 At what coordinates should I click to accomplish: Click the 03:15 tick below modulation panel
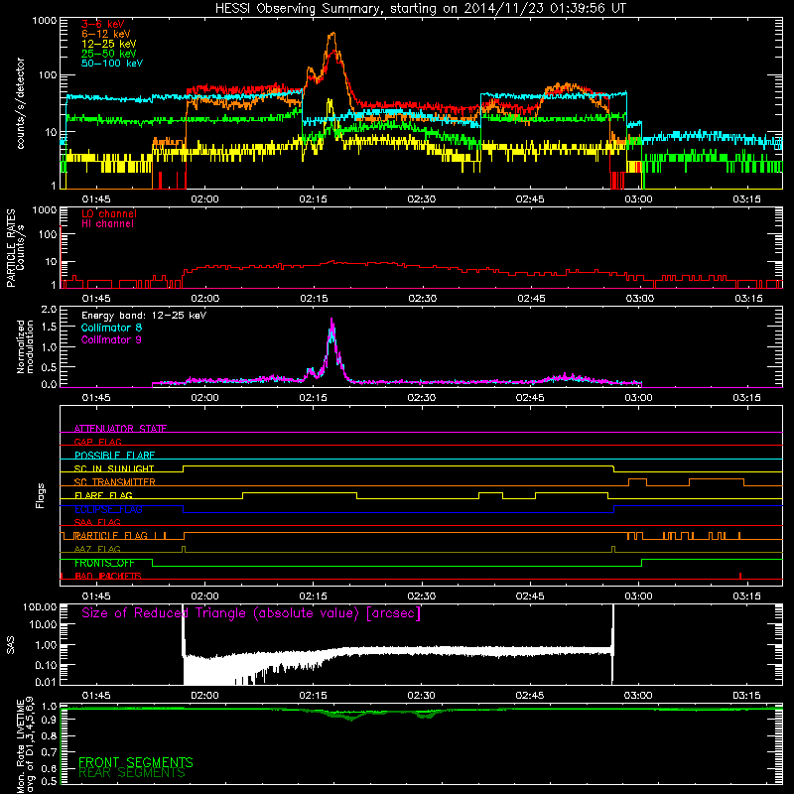(x=746, y=398)
